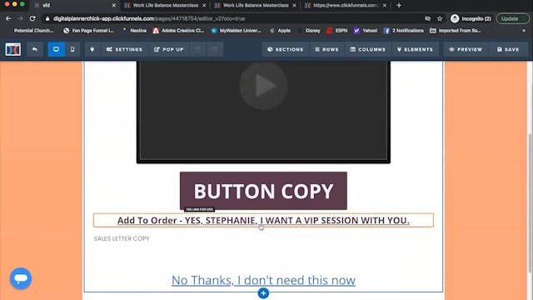Expand the bookmarks overflow chevron

click(524, 31)
